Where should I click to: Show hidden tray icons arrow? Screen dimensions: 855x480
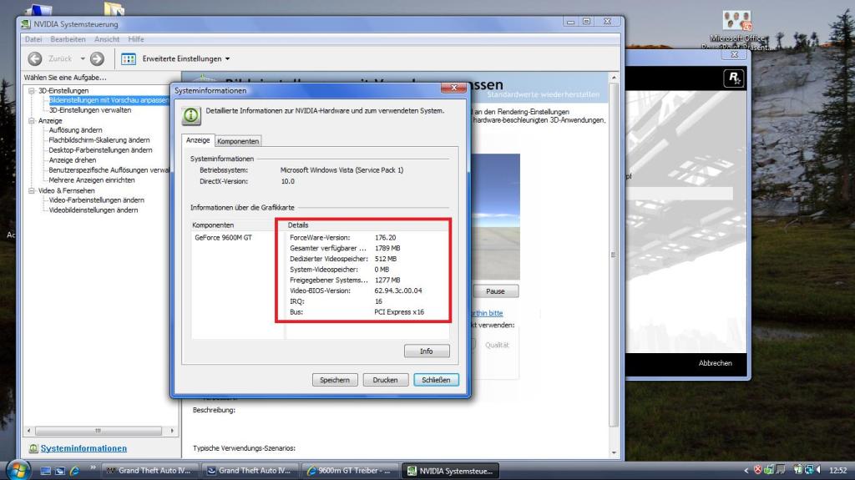pos(746,470)
